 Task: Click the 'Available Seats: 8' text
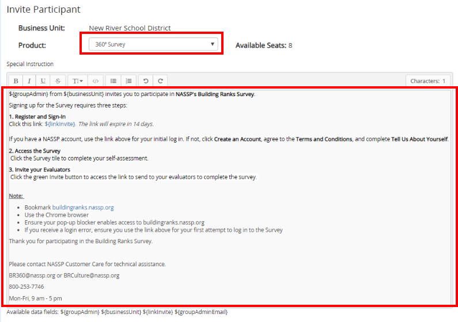pyautogui.click(x=264, y=45)
